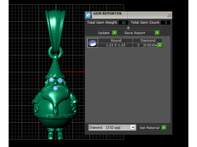The height and width of the screenshot is (147, 197).
Task: Click the 1.23 X 1.23 size cell
Action: tap(116, 45)
